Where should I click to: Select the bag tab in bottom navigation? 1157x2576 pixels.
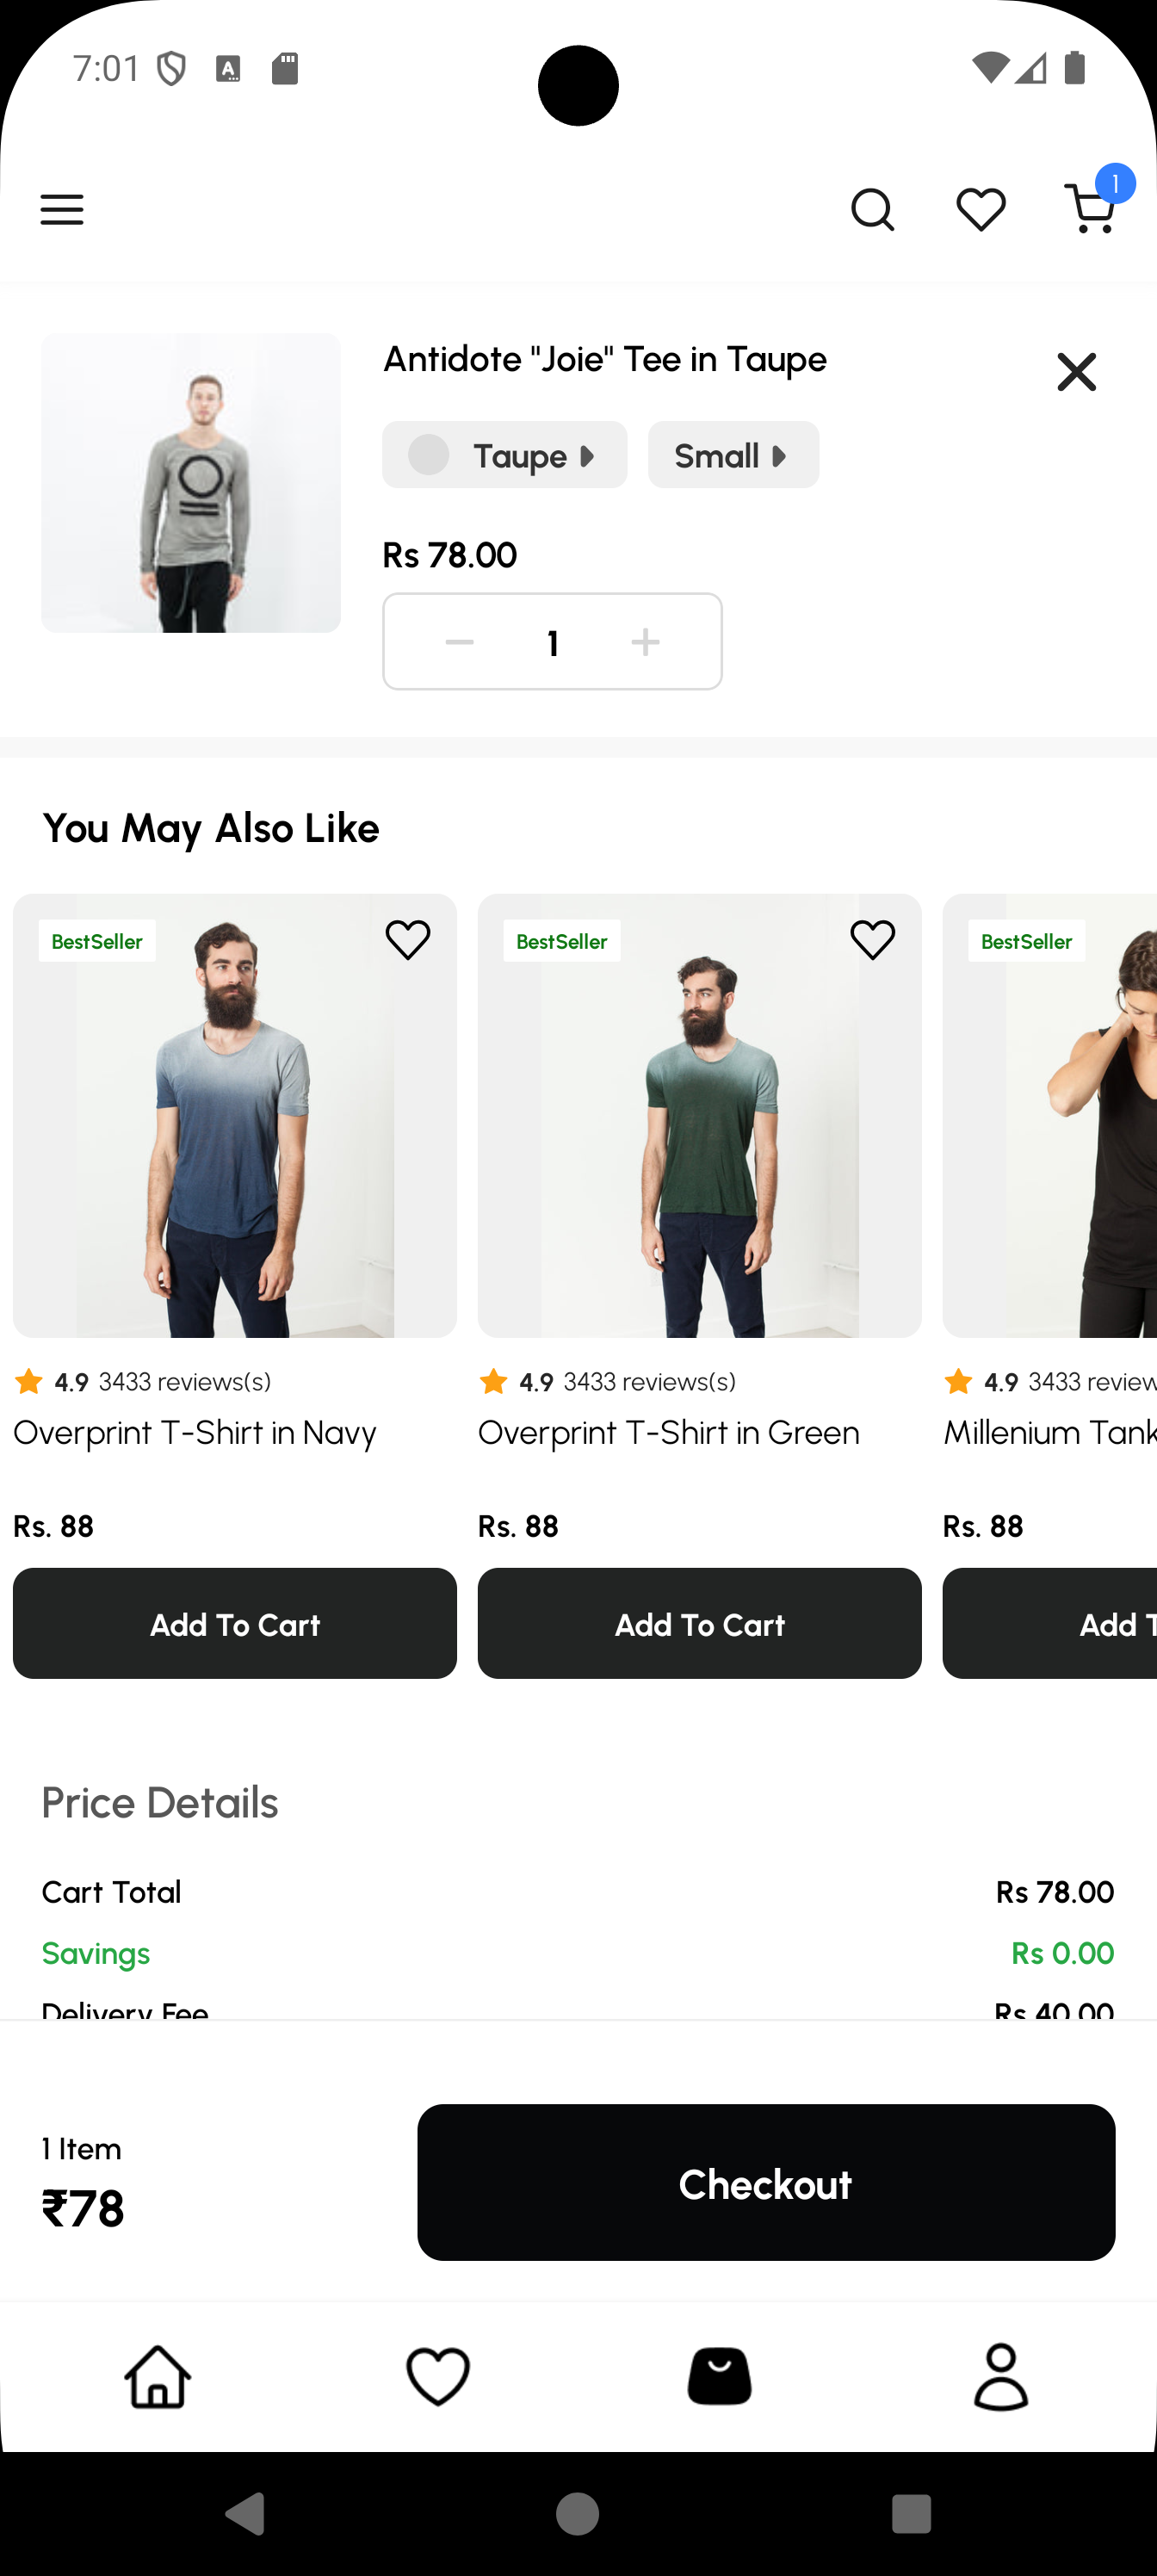[x=719, y=2376]
